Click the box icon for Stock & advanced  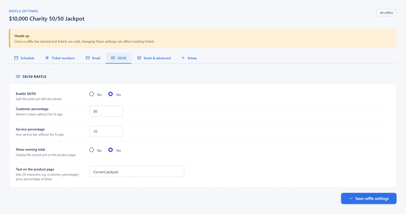139,58
